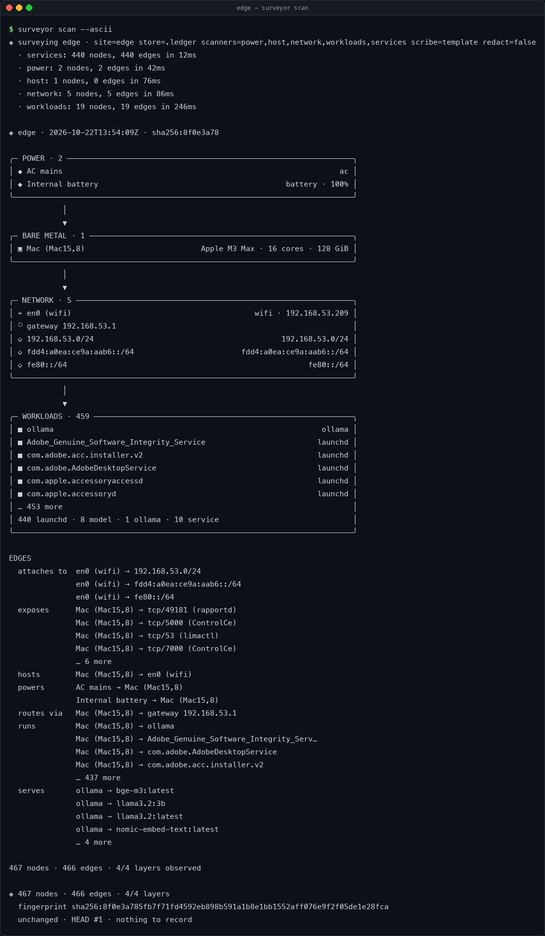The image size is (545, 936).
Task: Click the 'serves' edge label
Action: coord(31,791)
